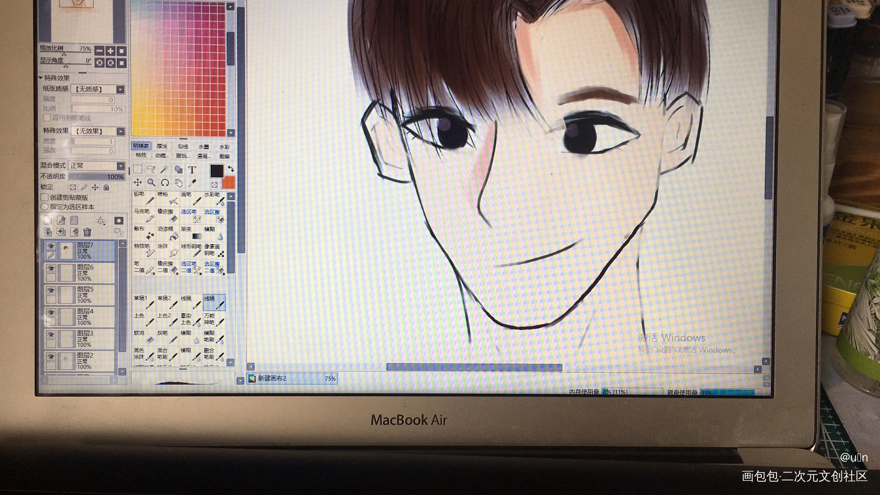Open the 混合模式 blend mode dropdown
This screenshot has width=880, height=495.
(121, 166)
